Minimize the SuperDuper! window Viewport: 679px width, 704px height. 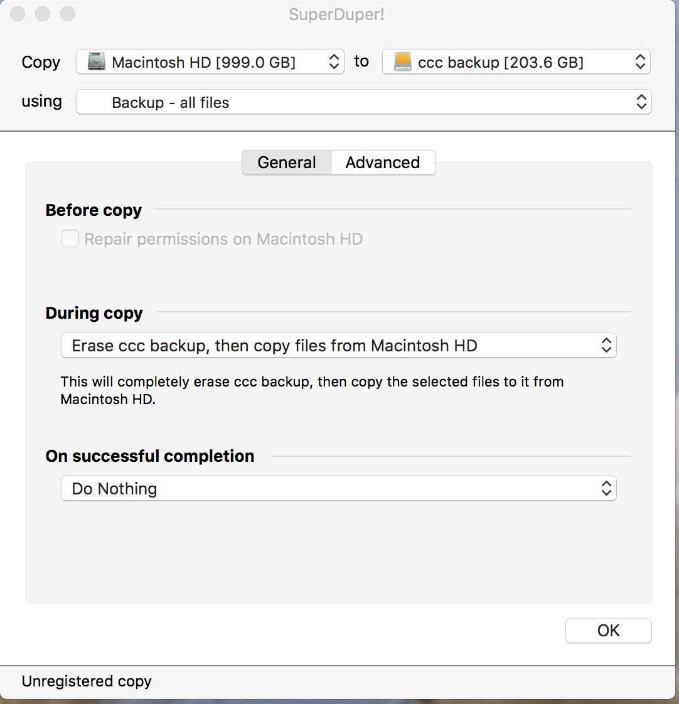43,14
